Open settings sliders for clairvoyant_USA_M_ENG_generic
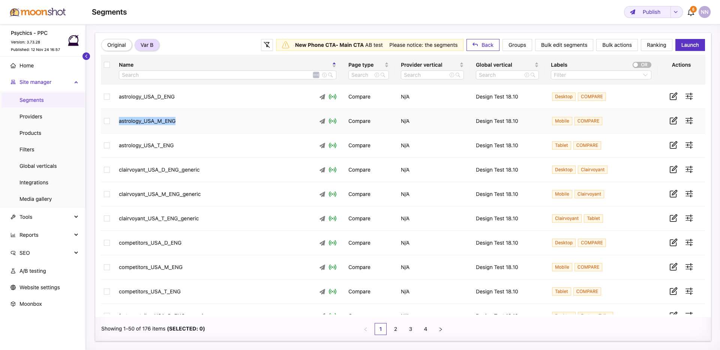720x350 pixels. 689,194
